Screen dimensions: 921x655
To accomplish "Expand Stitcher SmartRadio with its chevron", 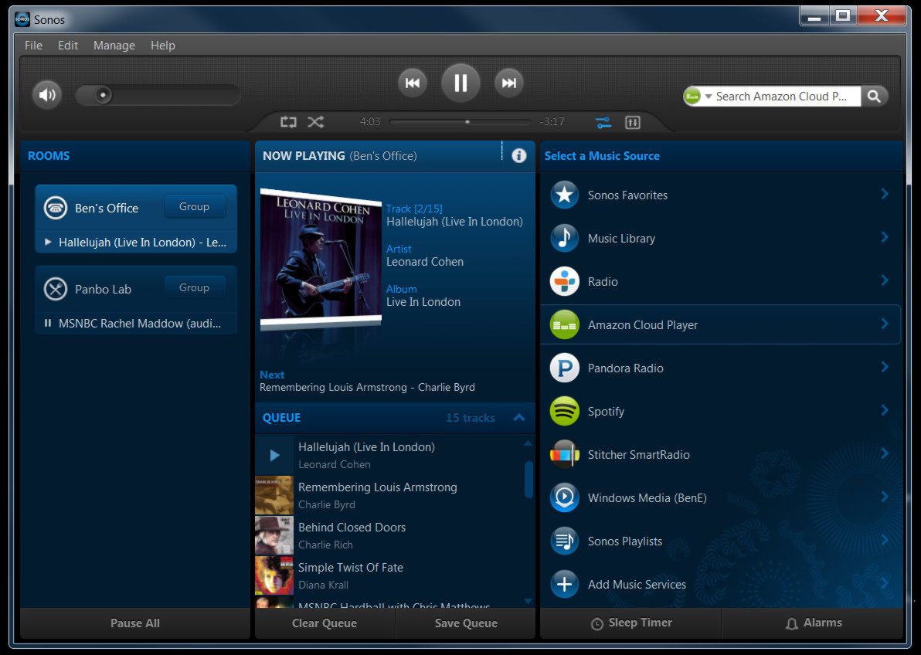I will pyautogui.click(x=885, y=453).
